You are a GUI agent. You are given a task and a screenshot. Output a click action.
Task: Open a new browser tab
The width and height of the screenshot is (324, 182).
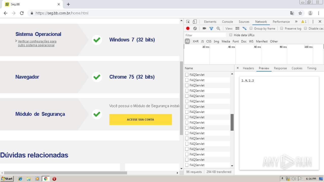68,4
